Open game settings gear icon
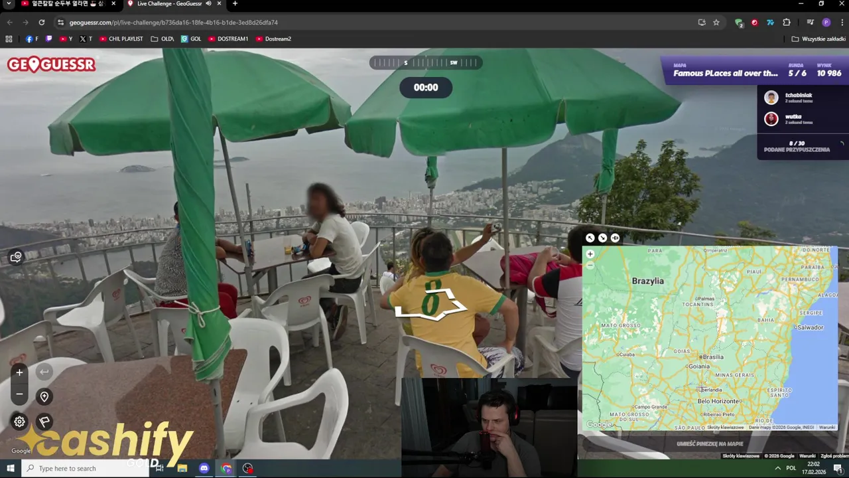Viewport: 849px width, 478px height. coord(19,422)
